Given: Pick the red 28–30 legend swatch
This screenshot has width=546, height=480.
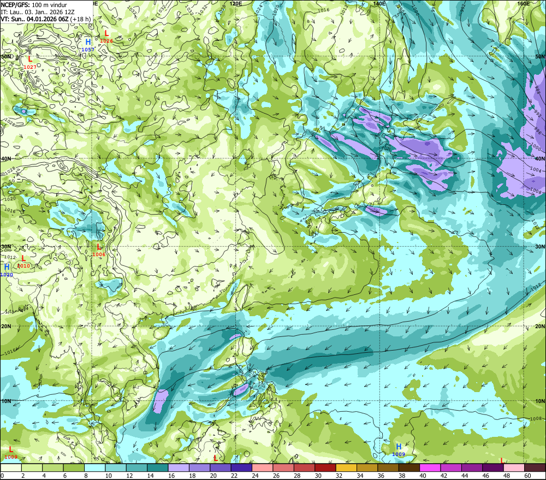Looking at the screenshot, I should 304,467.
